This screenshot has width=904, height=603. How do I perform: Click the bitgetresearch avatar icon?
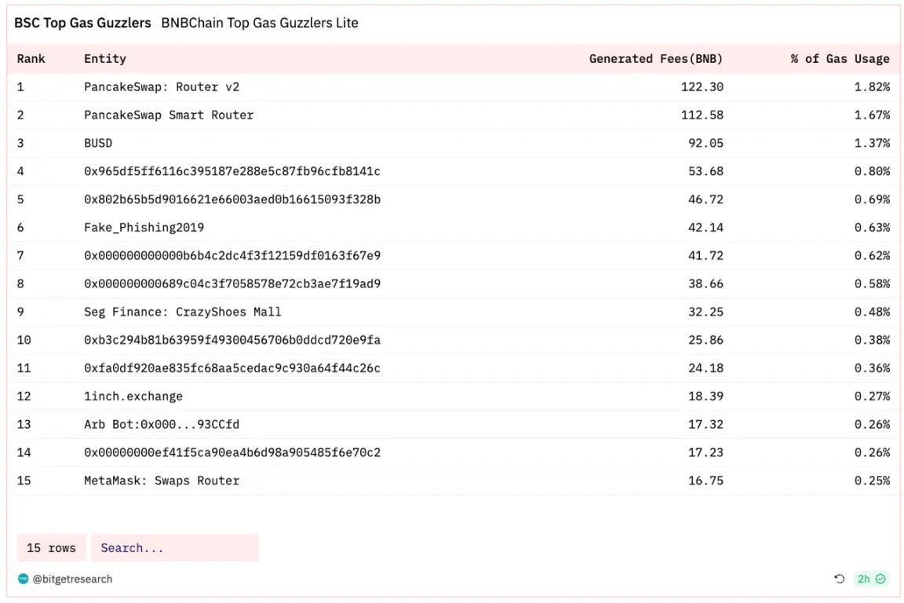(23, 579)
